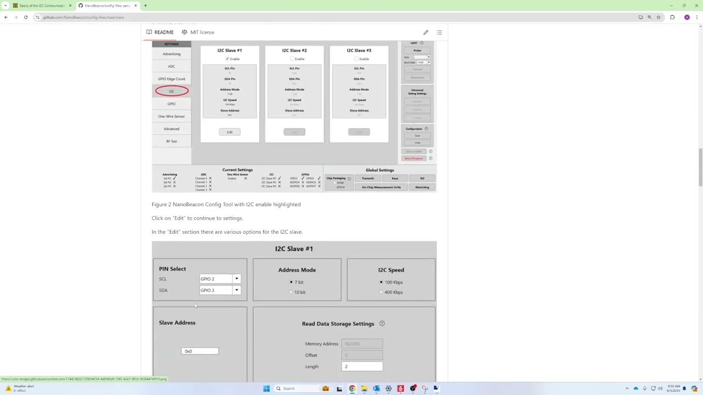Click the Length field showing 2
Screen dimensions: 703x395
(362, 366)
